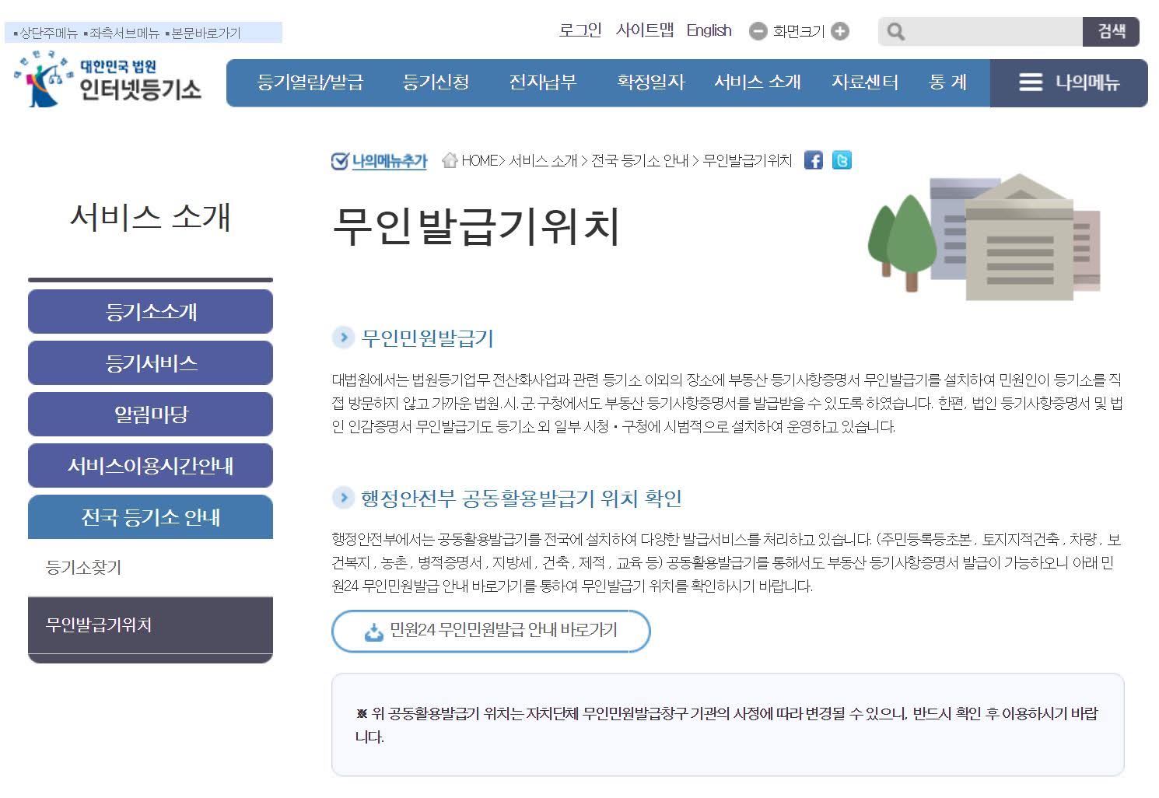1159x798 pixels.
Task: Open the 통계 menu
Action: pyautogui.click(x=948, y=82)
